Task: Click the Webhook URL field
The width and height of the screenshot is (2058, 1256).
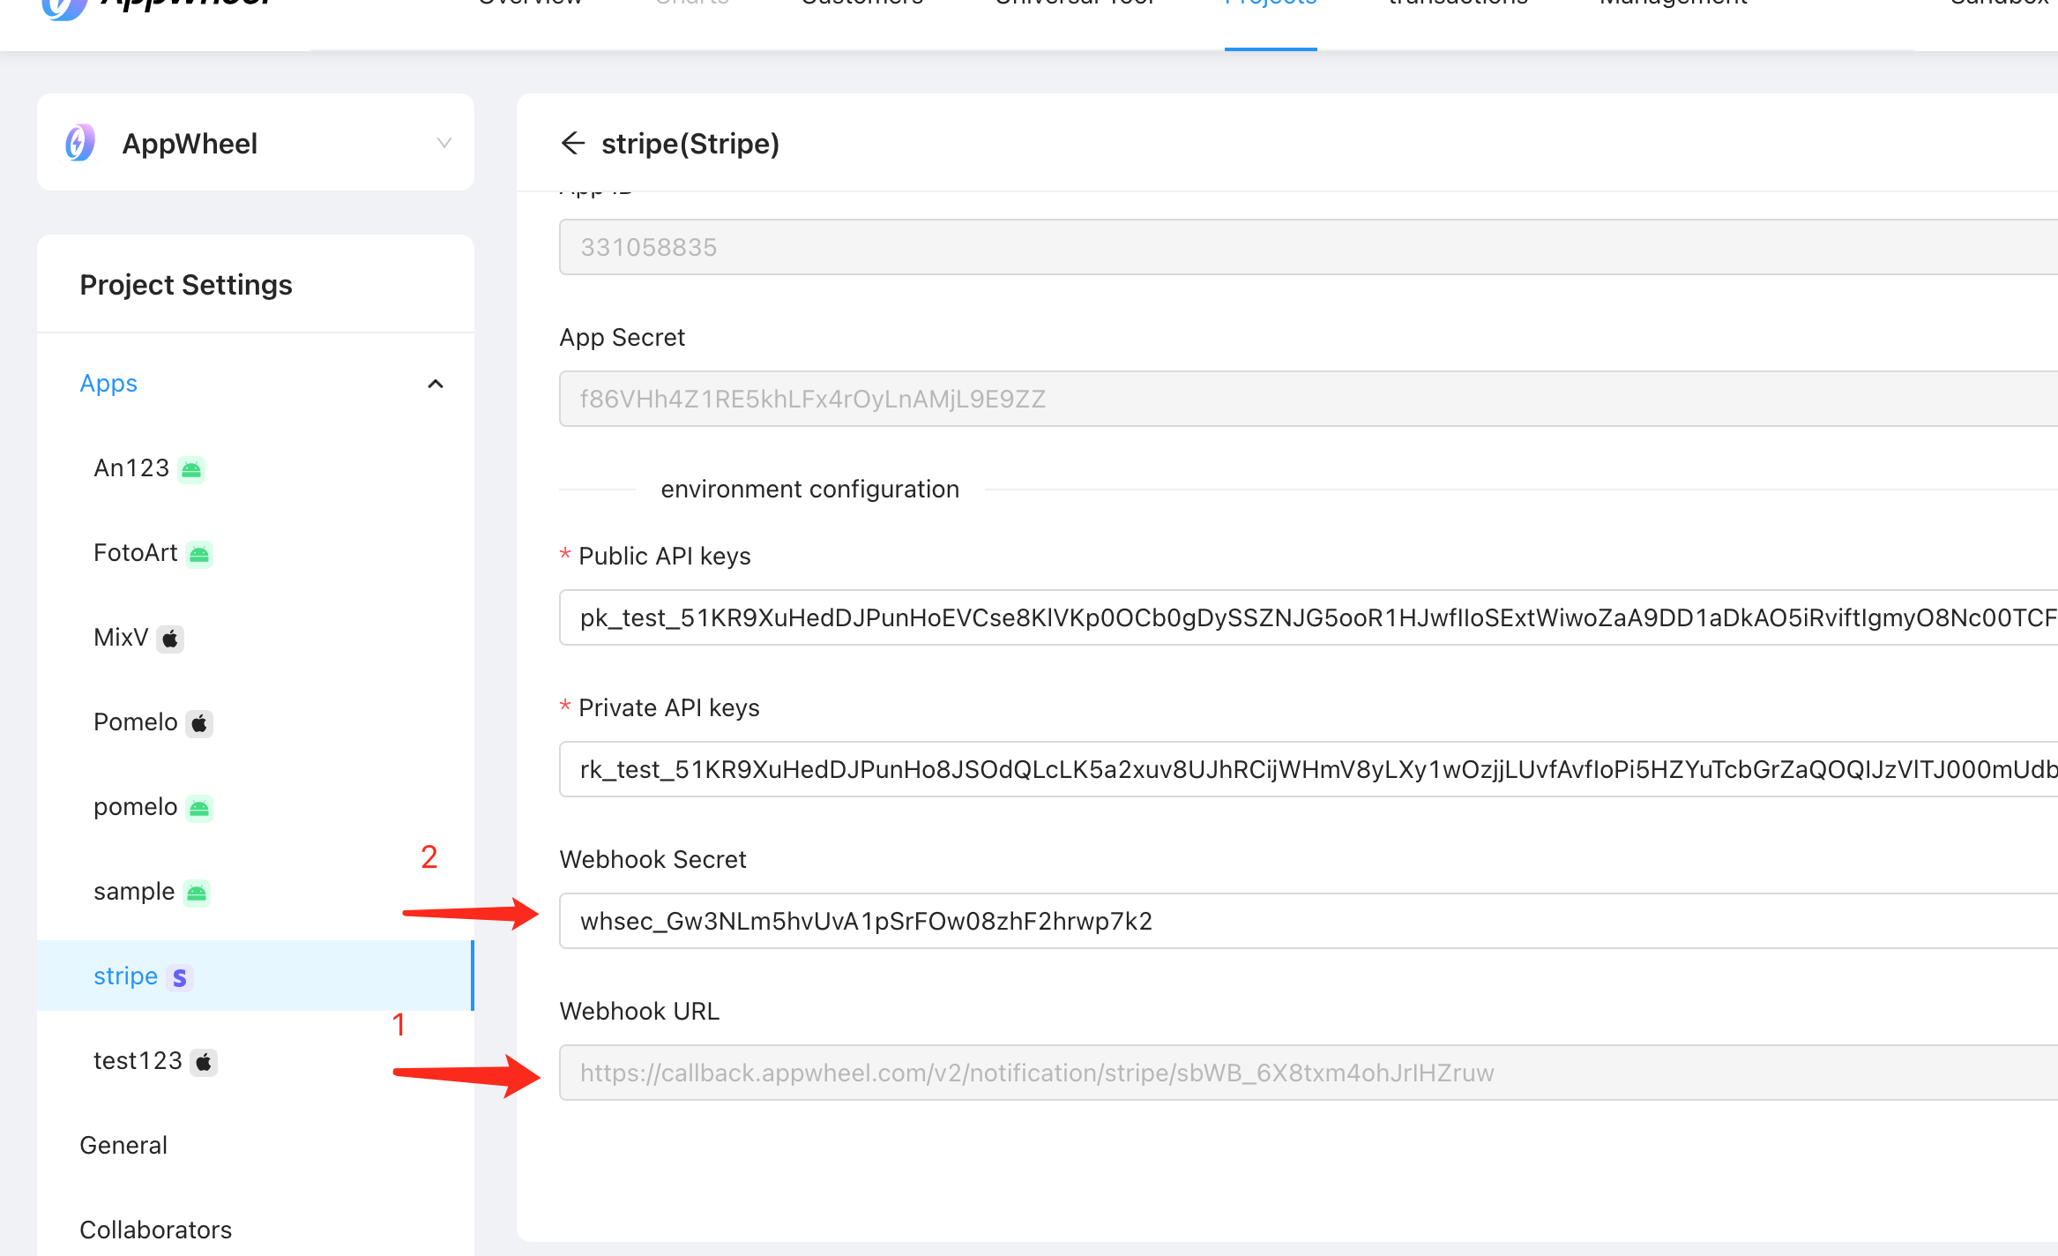Action: coord(1305,1073)
